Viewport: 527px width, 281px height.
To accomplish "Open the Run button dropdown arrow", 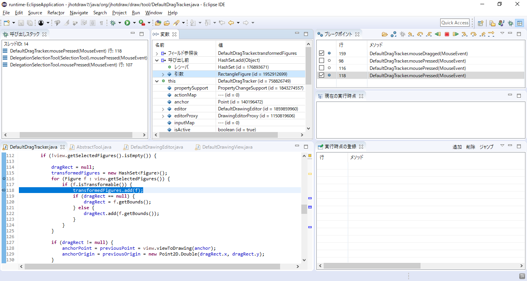I will click(x=134, y=23).
